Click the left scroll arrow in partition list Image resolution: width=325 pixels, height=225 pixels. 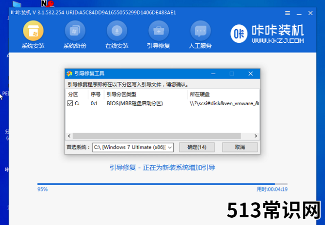pos(69,136)
